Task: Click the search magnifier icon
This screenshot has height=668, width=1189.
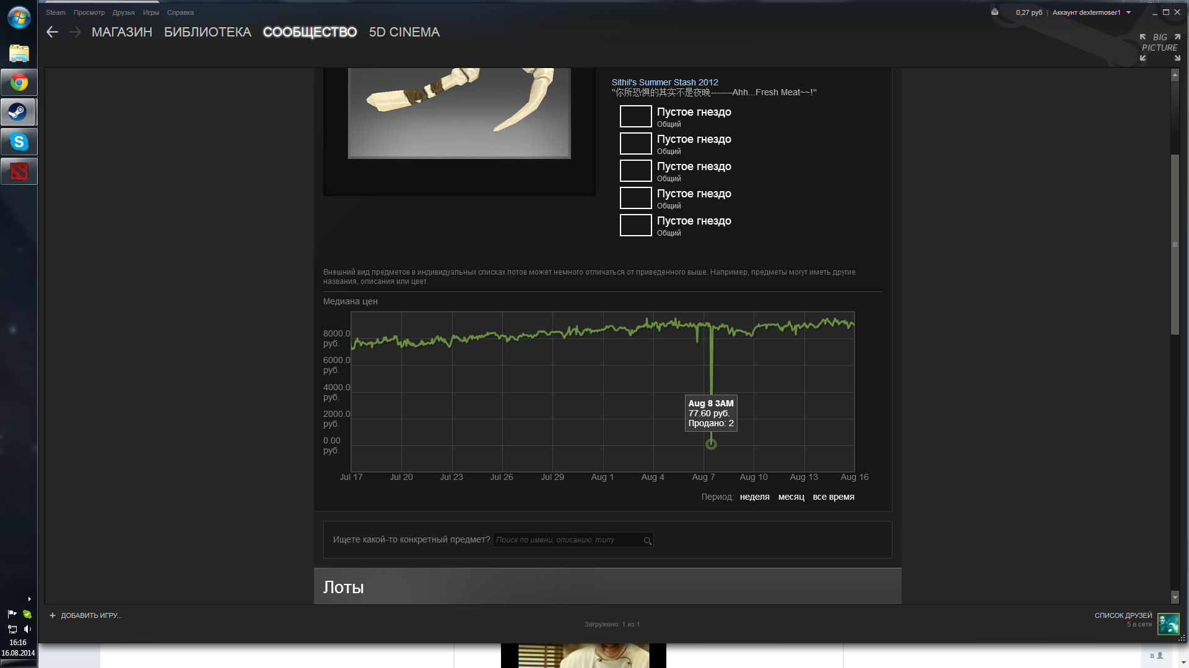Action: click(x=647, y=541)
